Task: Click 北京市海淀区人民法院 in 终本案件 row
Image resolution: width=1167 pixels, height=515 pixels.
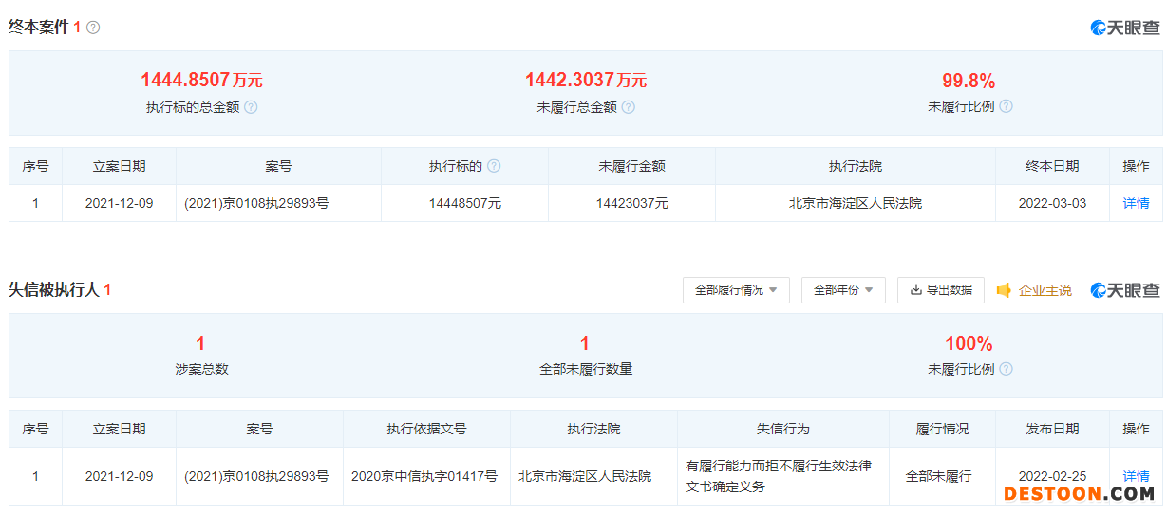Action: click(x=855, y=203)
